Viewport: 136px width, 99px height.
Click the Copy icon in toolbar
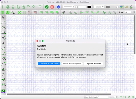(18, 7)
